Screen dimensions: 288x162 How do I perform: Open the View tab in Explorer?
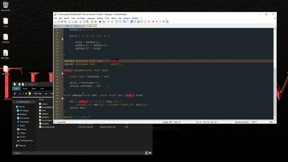tap(42, 89)
